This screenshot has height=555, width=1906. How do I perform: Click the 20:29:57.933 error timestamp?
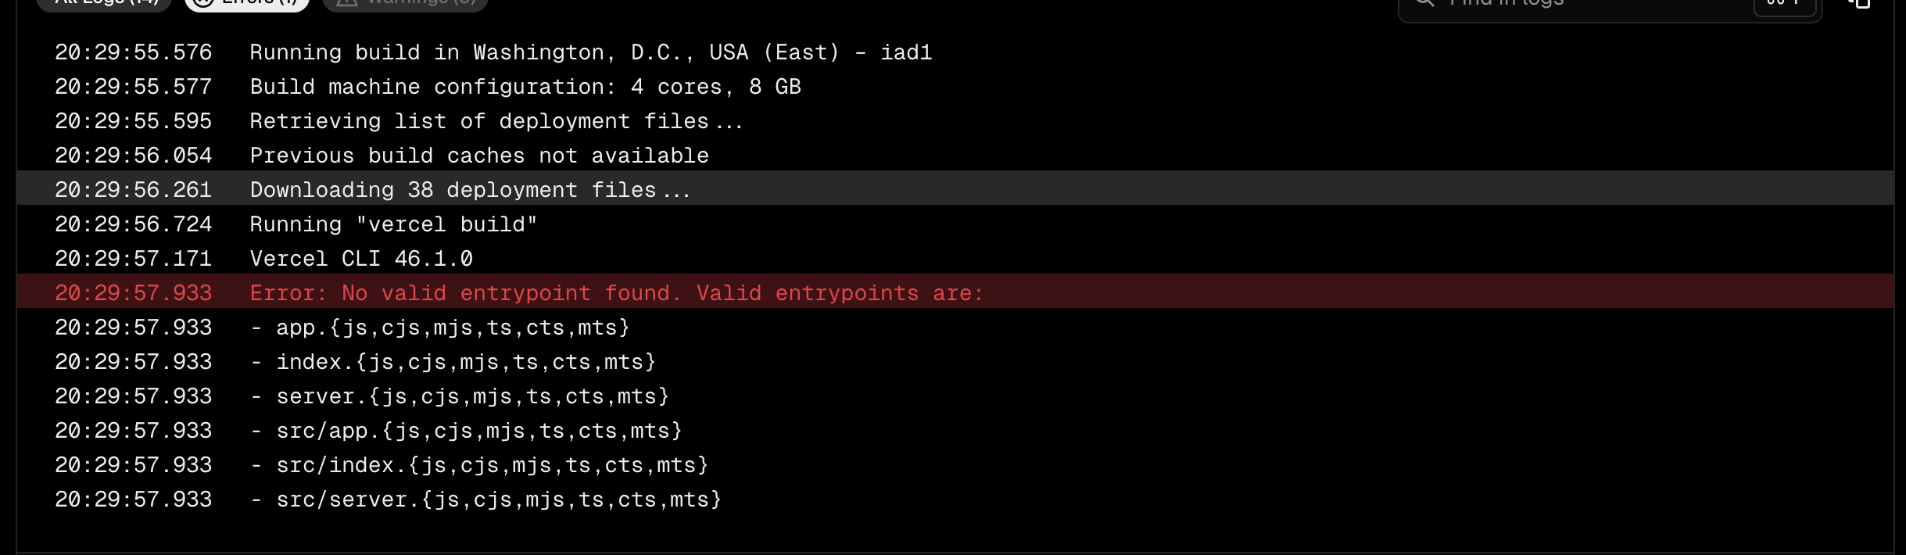coord(134,293)
